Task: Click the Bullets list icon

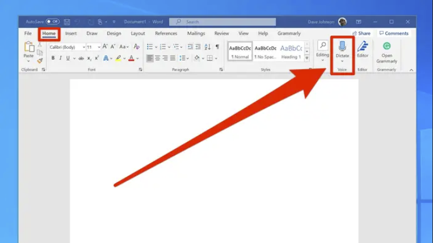Action: 150,46
